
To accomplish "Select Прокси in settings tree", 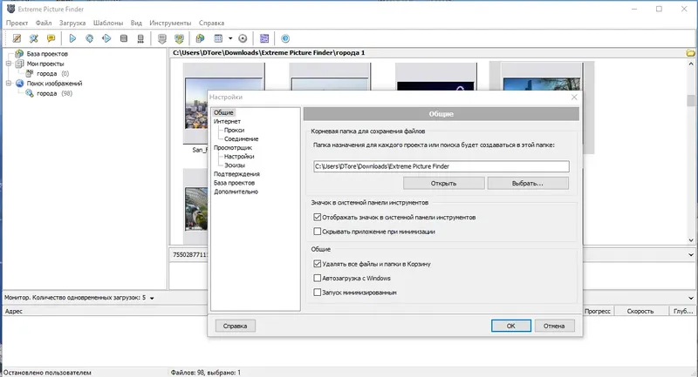I will click(234, 130).
